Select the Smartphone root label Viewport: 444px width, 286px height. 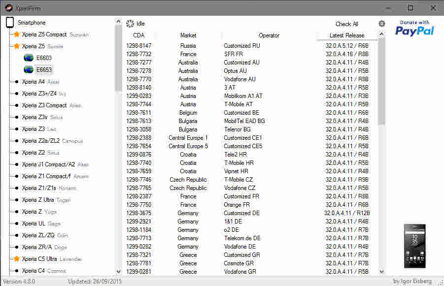click(x=32, y=23)
